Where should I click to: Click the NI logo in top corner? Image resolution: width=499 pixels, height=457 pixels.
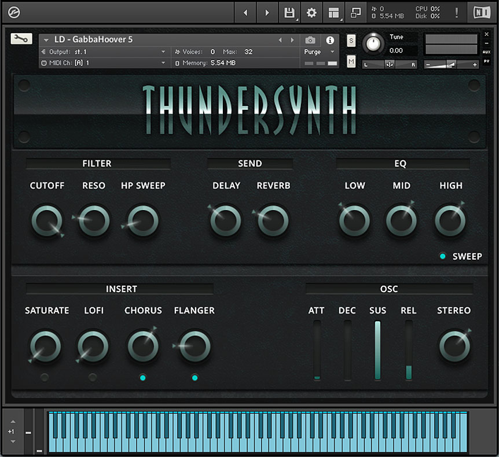[481, 12]
